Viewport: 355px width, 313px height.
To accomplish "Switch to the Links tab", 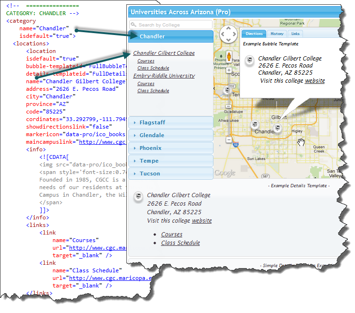I will click(295, 34).
